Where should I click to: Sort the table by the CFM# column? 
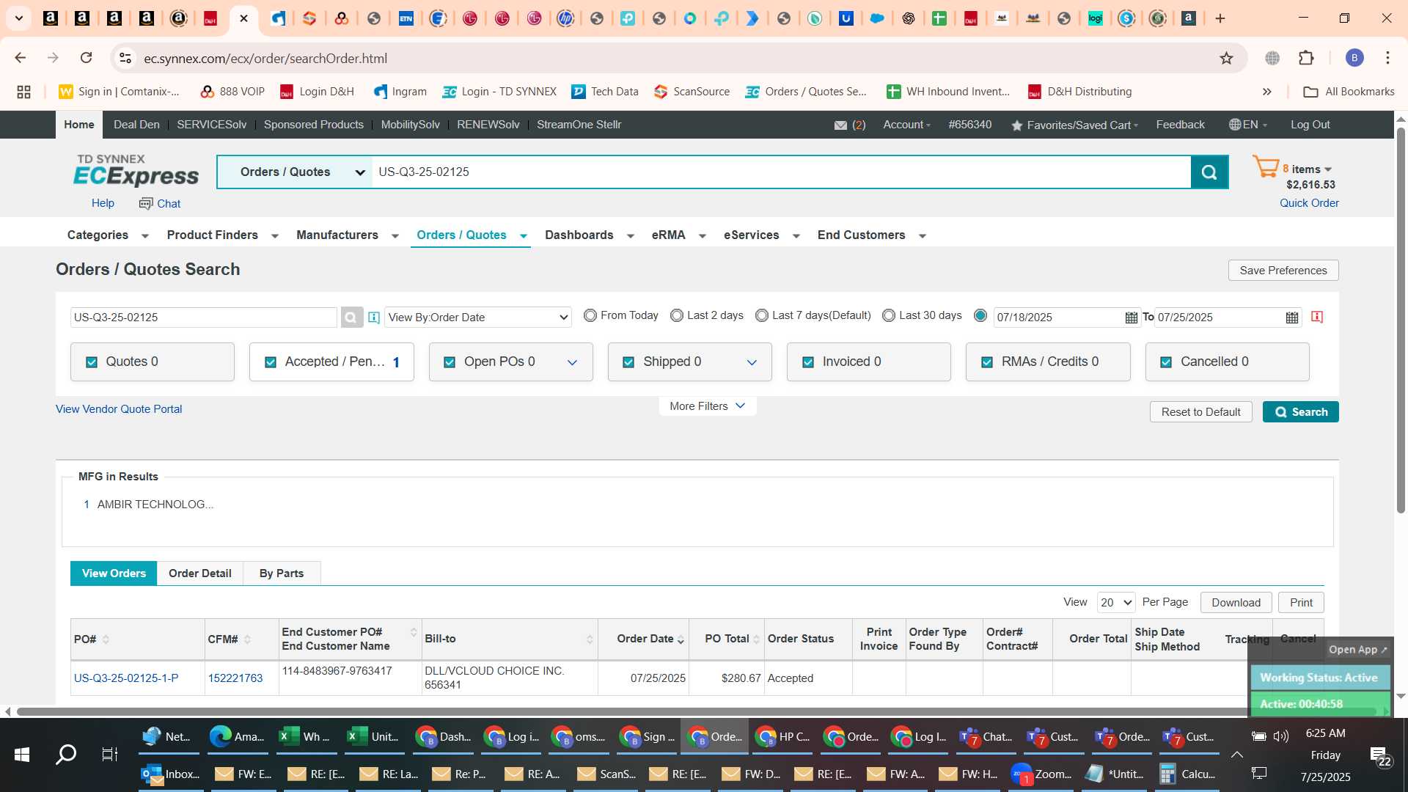247,639
